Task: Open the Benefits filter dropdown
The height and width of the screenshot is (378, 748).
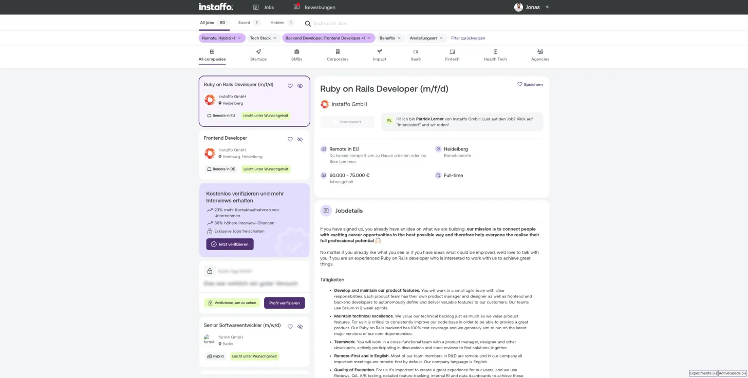Action: pos(390,38)
